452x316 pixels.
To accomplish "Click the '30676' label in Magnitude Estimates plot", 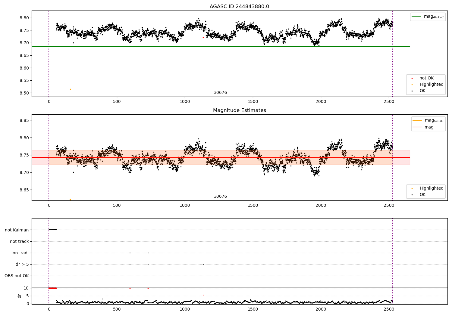I will [x=220, y=197].
